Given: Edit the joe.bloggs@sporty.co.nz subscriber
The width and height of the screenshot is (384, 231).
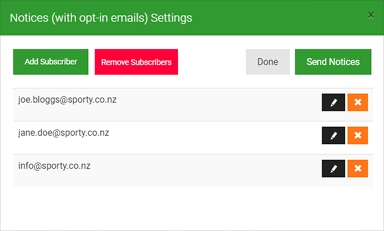Looking at the screenshot, I should point(333,102).
